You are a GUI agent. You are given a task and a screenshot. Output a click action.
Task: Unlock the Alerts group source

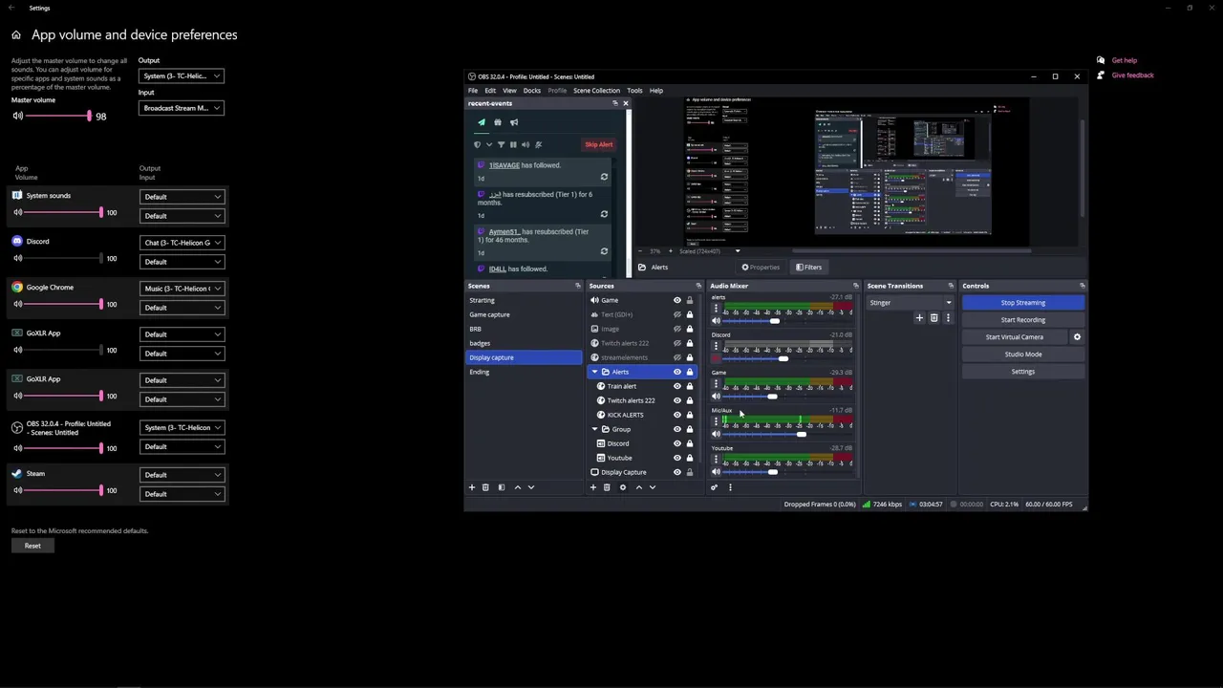coord(690,372)
